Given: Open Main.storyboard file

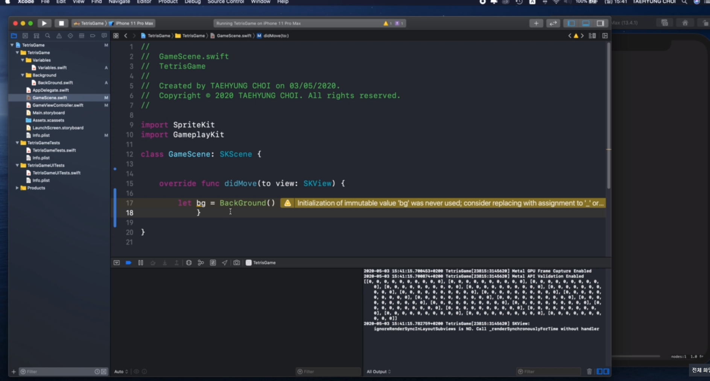Looking at the screenshot, I should [49, 113].
